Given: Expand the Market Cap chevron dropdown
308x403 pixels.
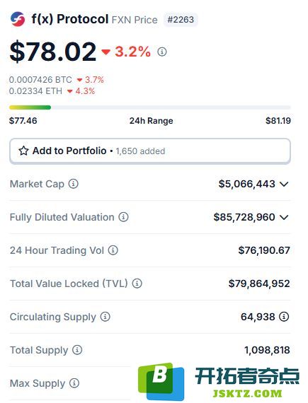Looking at the screenshot, I should pyautogui.click(x=284, y=184).
